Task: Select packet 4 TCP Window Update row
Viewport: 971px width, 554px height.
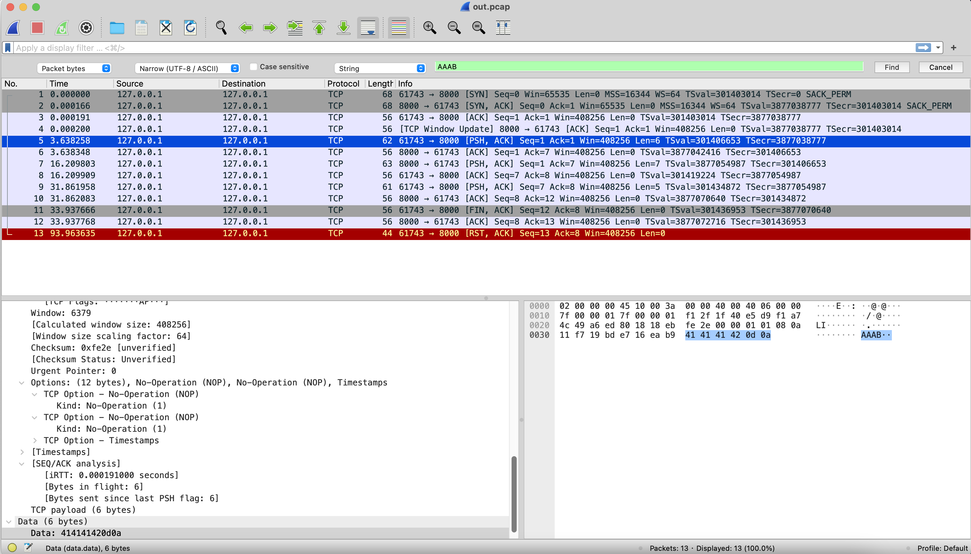Action: [x=486, y=129]
